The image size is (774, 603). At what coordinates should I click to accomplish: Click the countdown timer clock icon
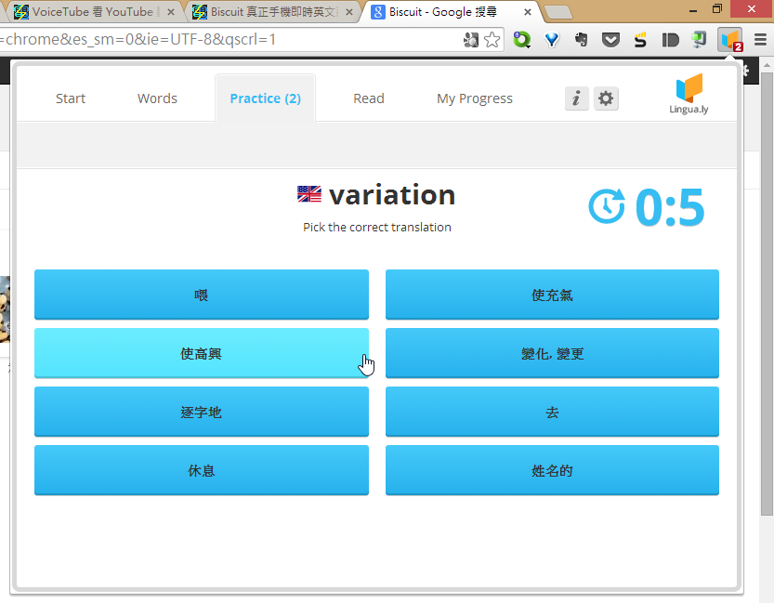[607, 205]
